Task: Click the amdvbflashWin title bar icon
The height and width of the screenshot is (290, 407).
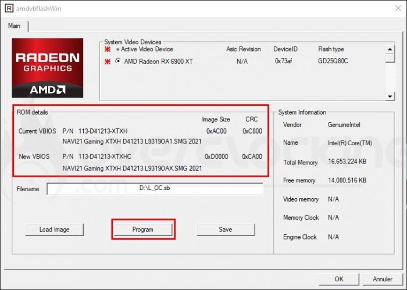Action: pyautogui.click(x=9, y=8)
